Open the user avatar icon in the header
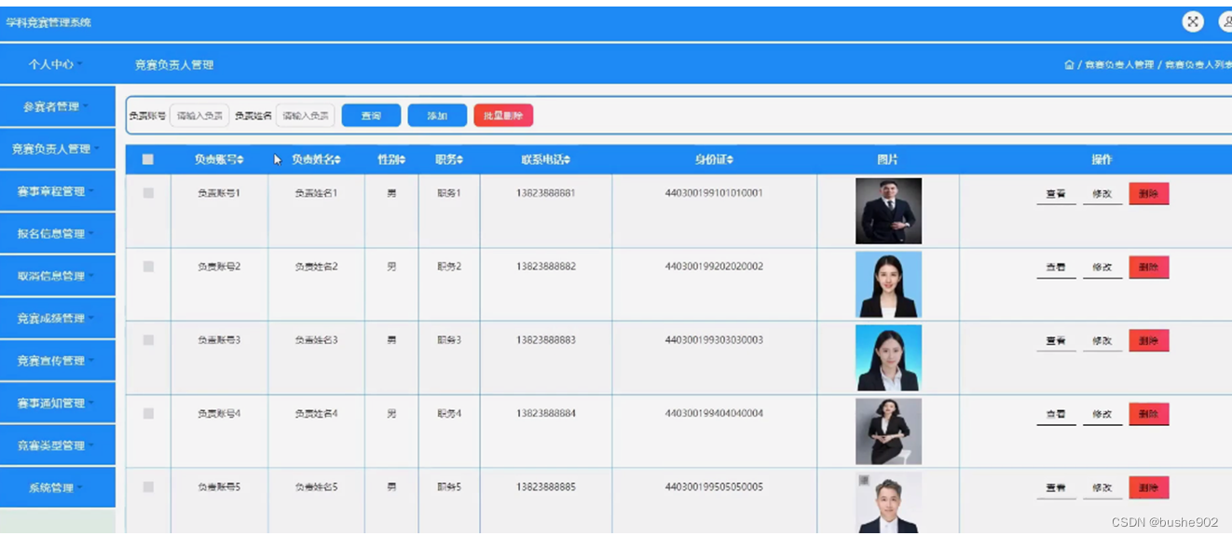Image resolution: width=1232 pixels, height=536 pixels. [1225, 22]
